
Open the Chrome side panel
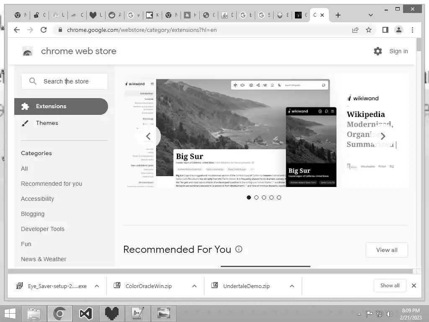(385, 30)
